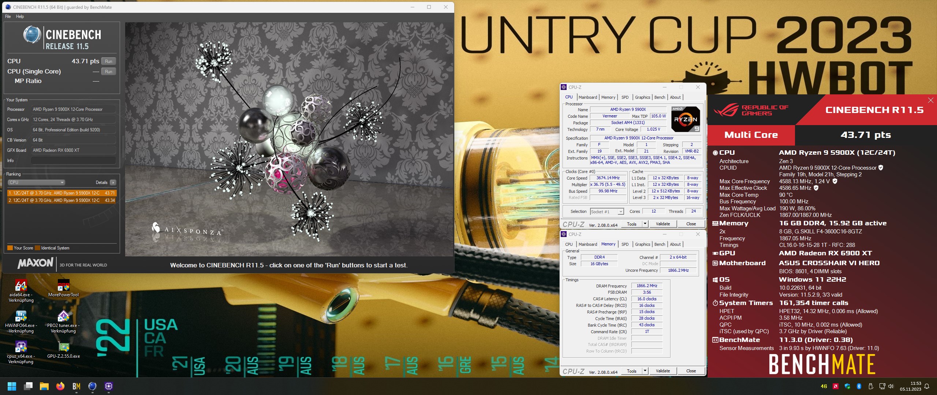
Task: Open HWiNFO64.exe desktop shortcut
Action: click(21, 322)
